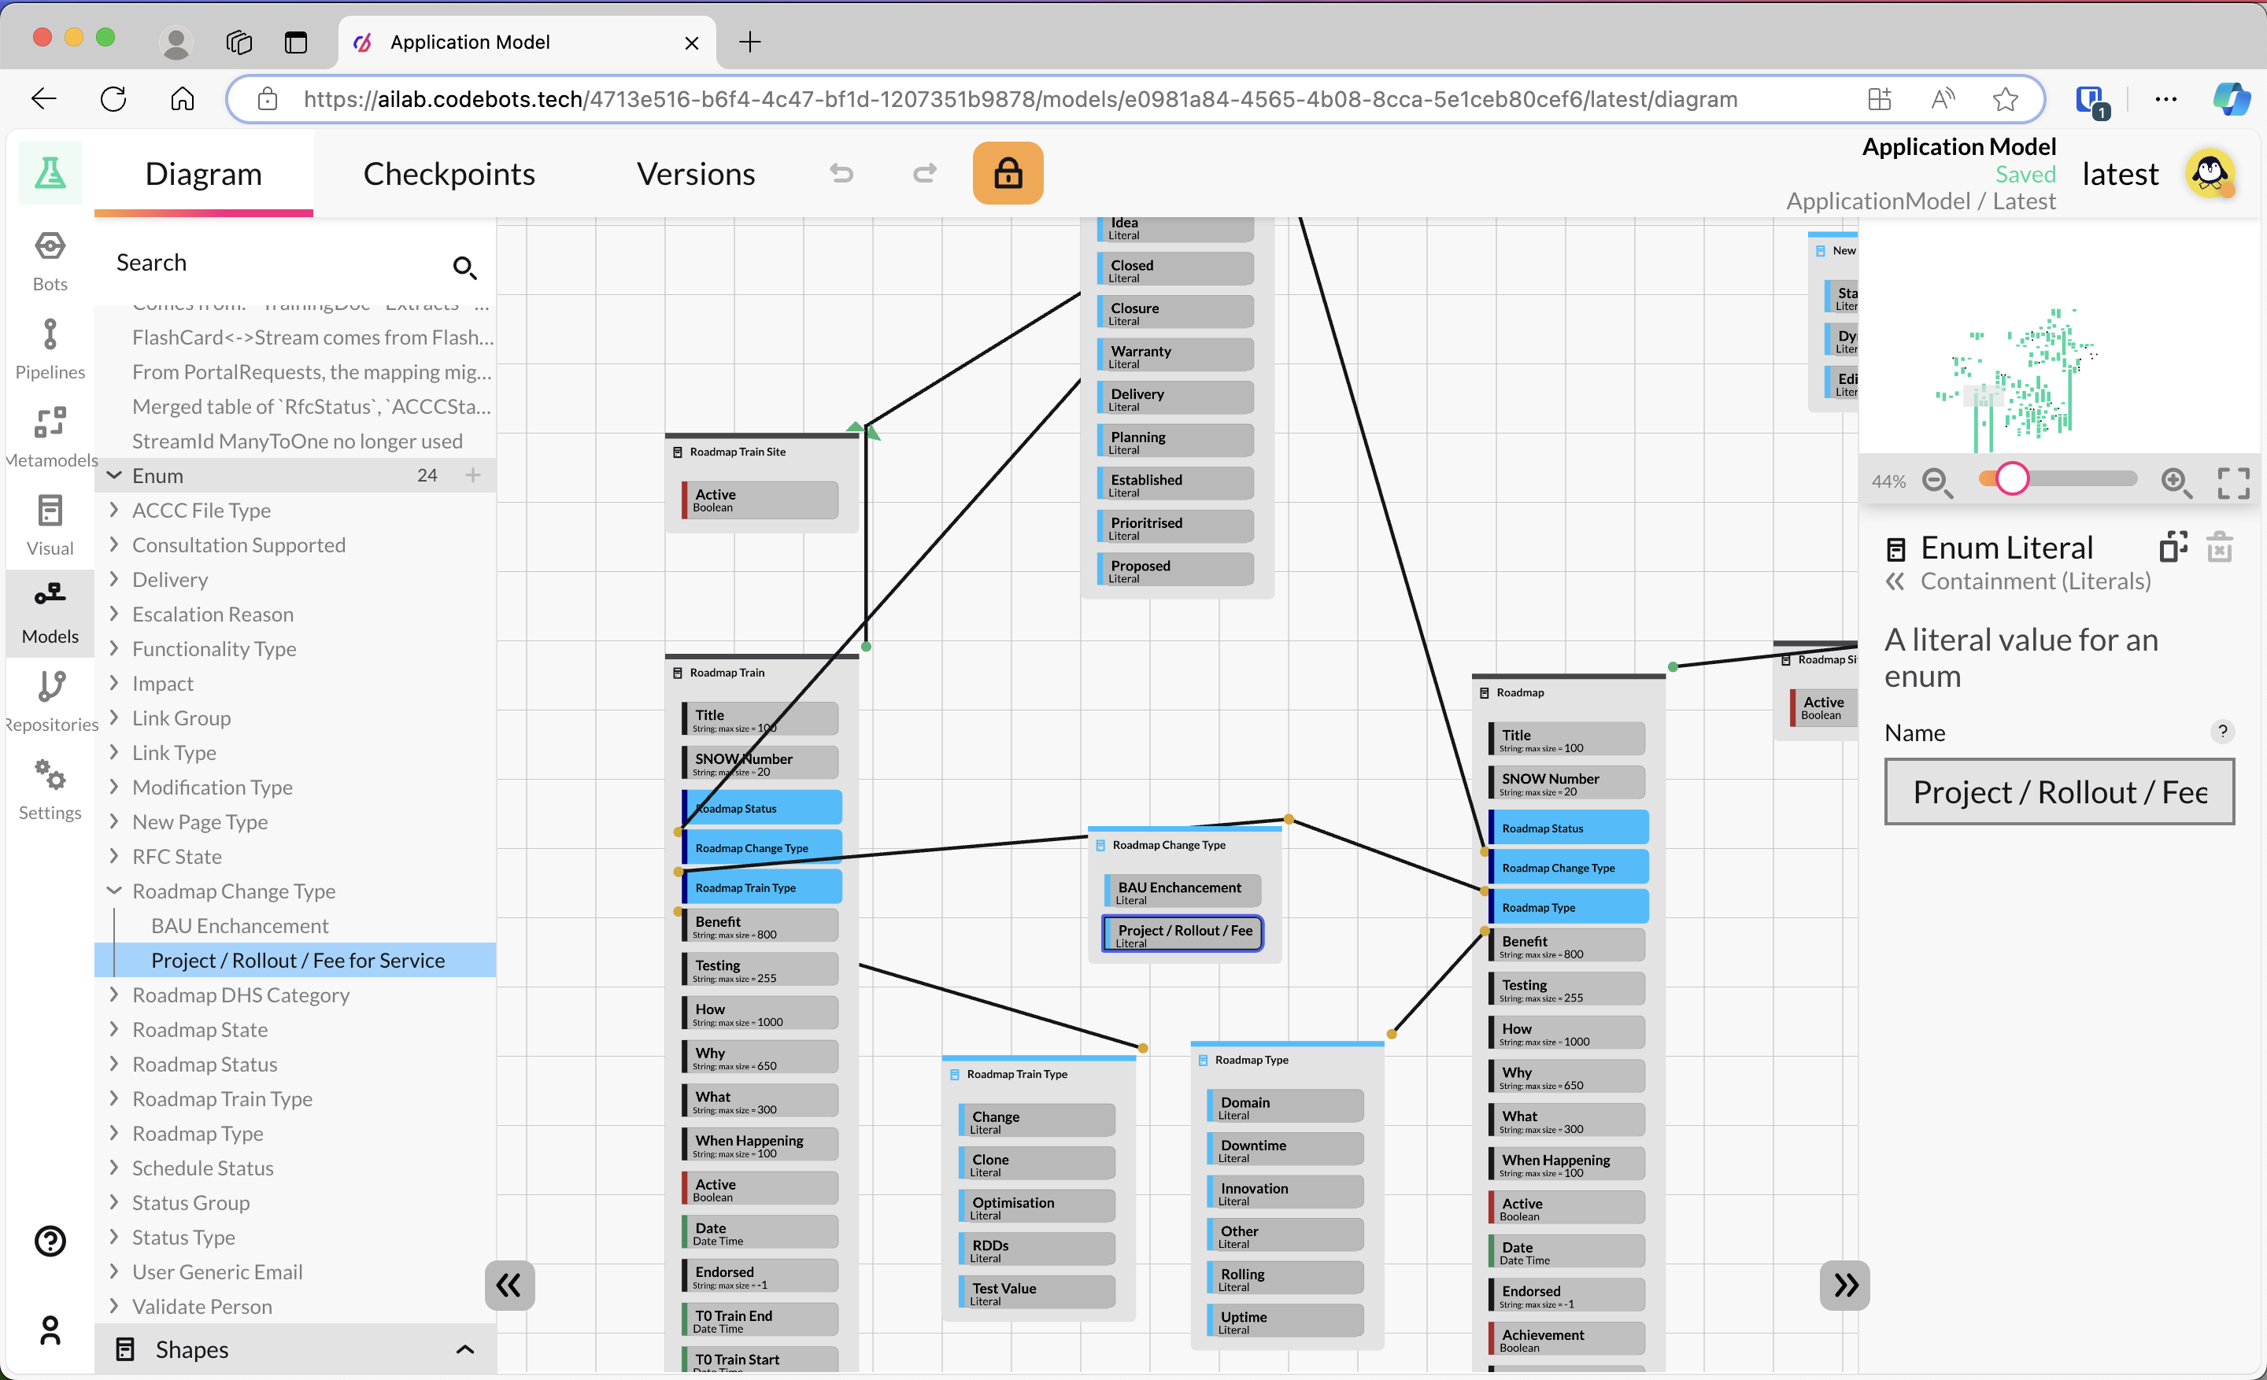The height and width of the screenshot is (1380, 2267).
Task: Collapse the Enum tree section
Action: 115,475
